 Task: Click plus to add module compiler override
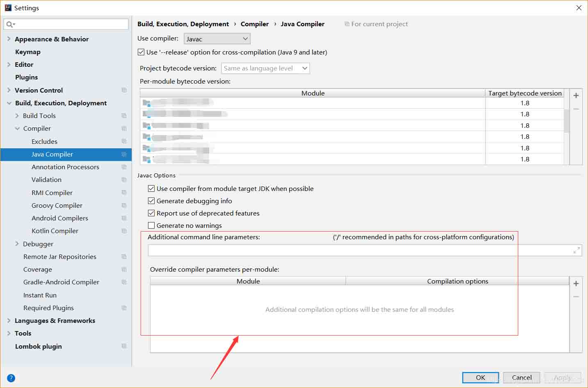[576, 284]
